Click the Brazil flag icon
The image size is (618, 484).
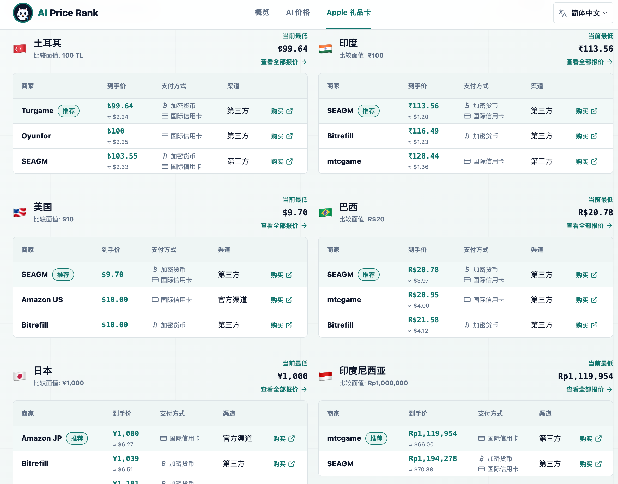325,213
